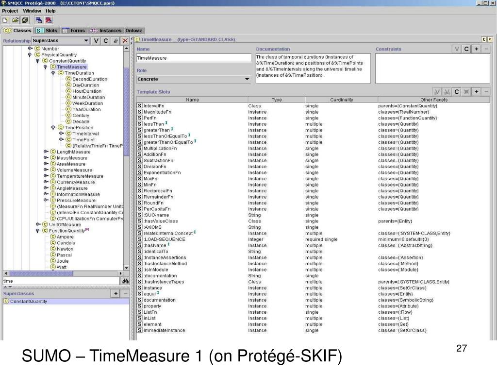The height and width of the screenshot is (373, 497).
Task: Click the Type column header
Action: [x=277, y=100]
